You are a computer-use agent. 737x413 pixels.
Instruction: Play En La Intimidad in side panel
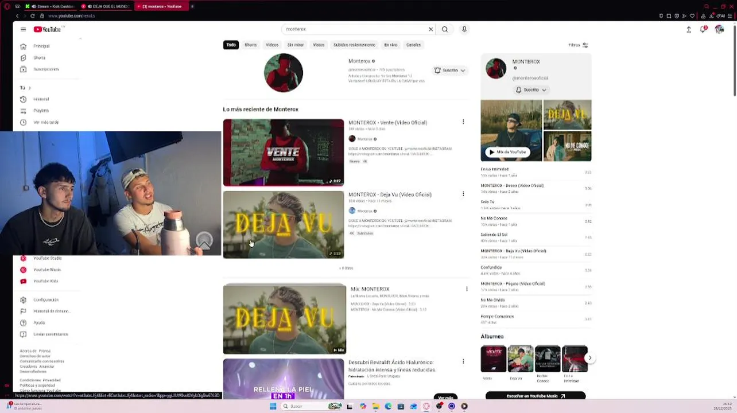536,172
